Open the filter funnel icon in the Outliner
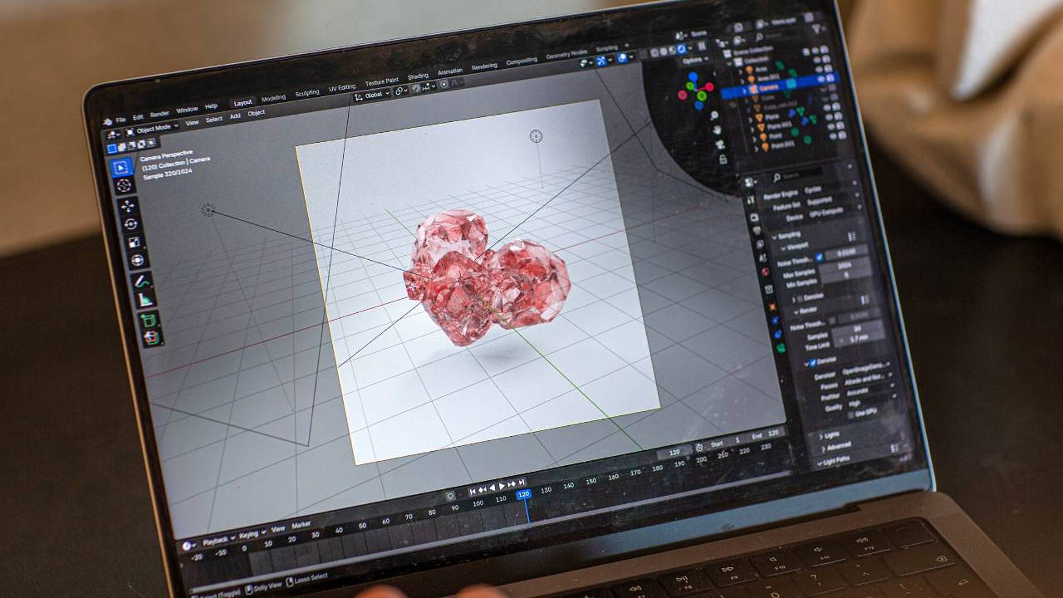Screen dimensions: 1063x598 [816, 28]
